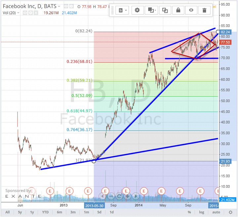This screenshot has height=217, width=238.
Task: Remove the Vol (20) indicator
Action: point(36,13)
